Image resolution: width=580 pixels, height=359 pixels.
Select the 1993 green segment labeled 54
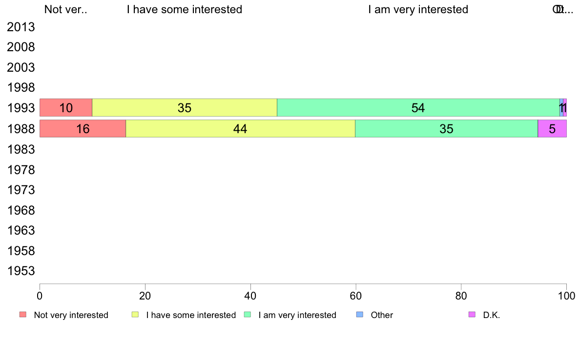pyautogui.click(x=418, y=108)
